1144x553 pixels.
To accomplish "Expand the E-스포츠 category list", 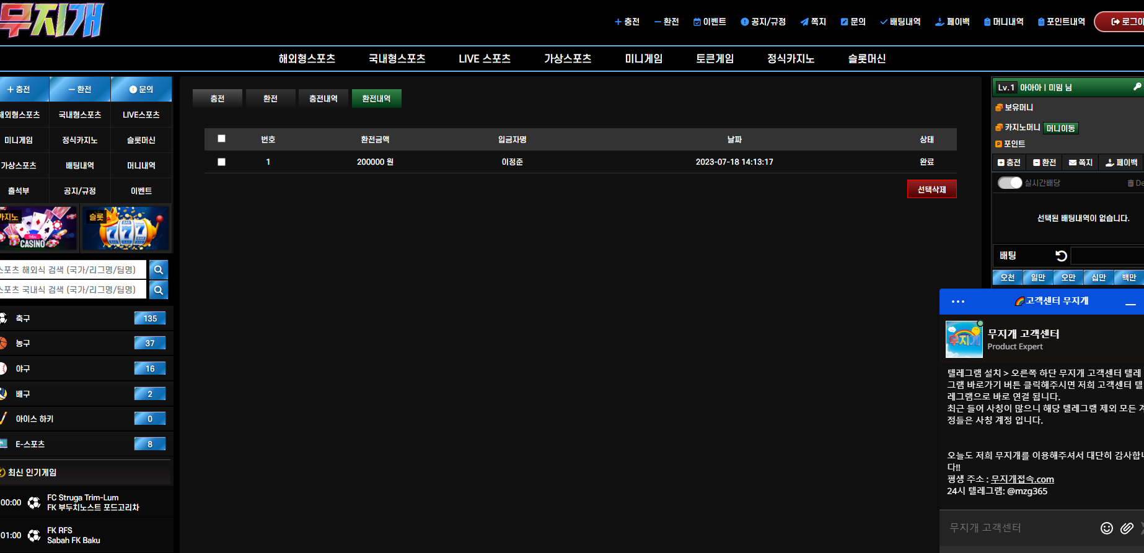I will 86,444.
